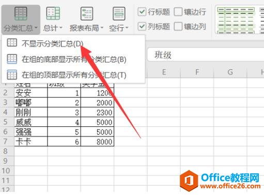
Task: Enable the 镶边行 checkbox
Action: pyautogui.click(x=178, y=12)
